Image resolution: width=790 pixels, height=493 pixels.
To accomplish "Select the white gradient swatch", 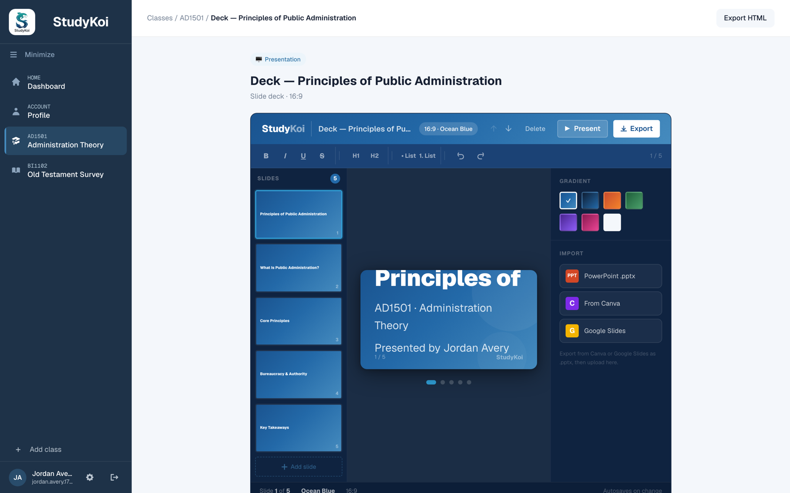I will (x=612, y=223).
